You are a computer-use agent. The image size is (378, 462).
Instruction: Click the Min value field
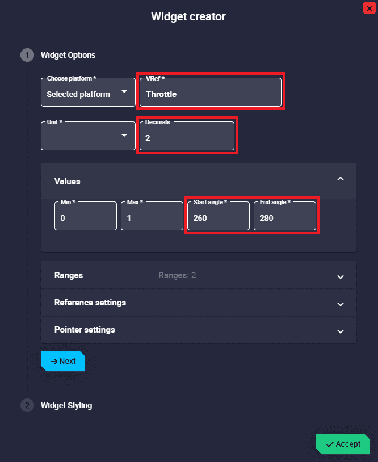(86, 216)
